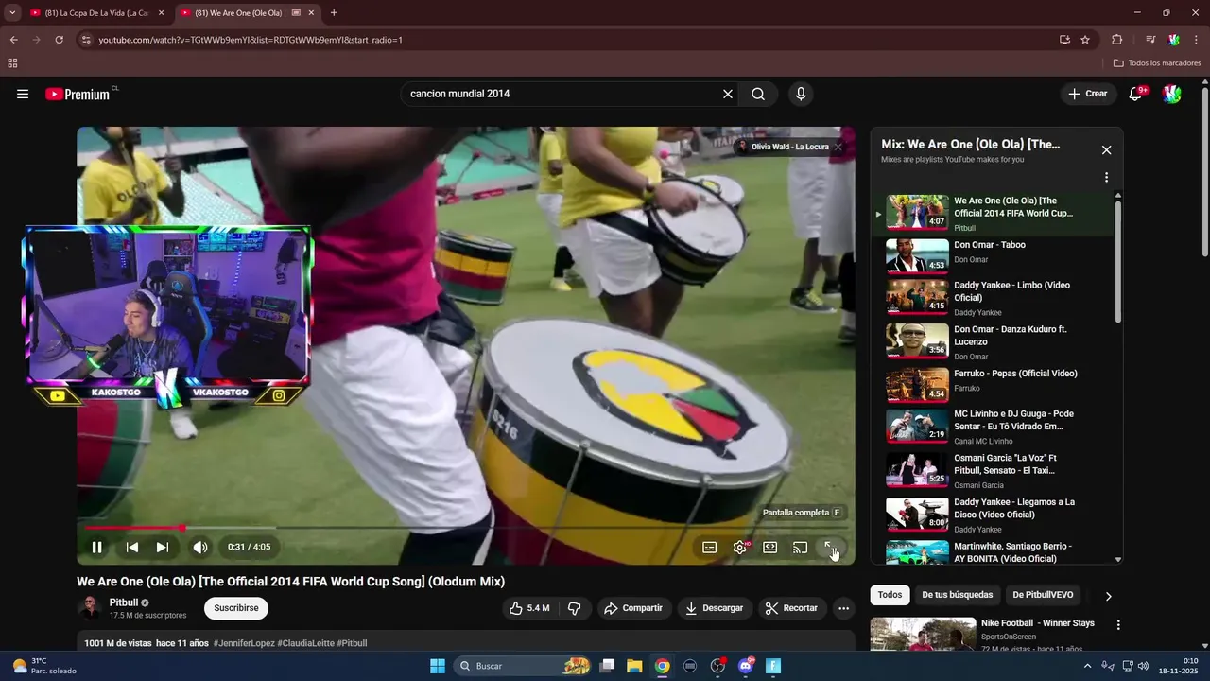Click hashtag #JenniferLopez
Image resolution: width=1210 pixels, height=681 pixels.
point(244,643)
